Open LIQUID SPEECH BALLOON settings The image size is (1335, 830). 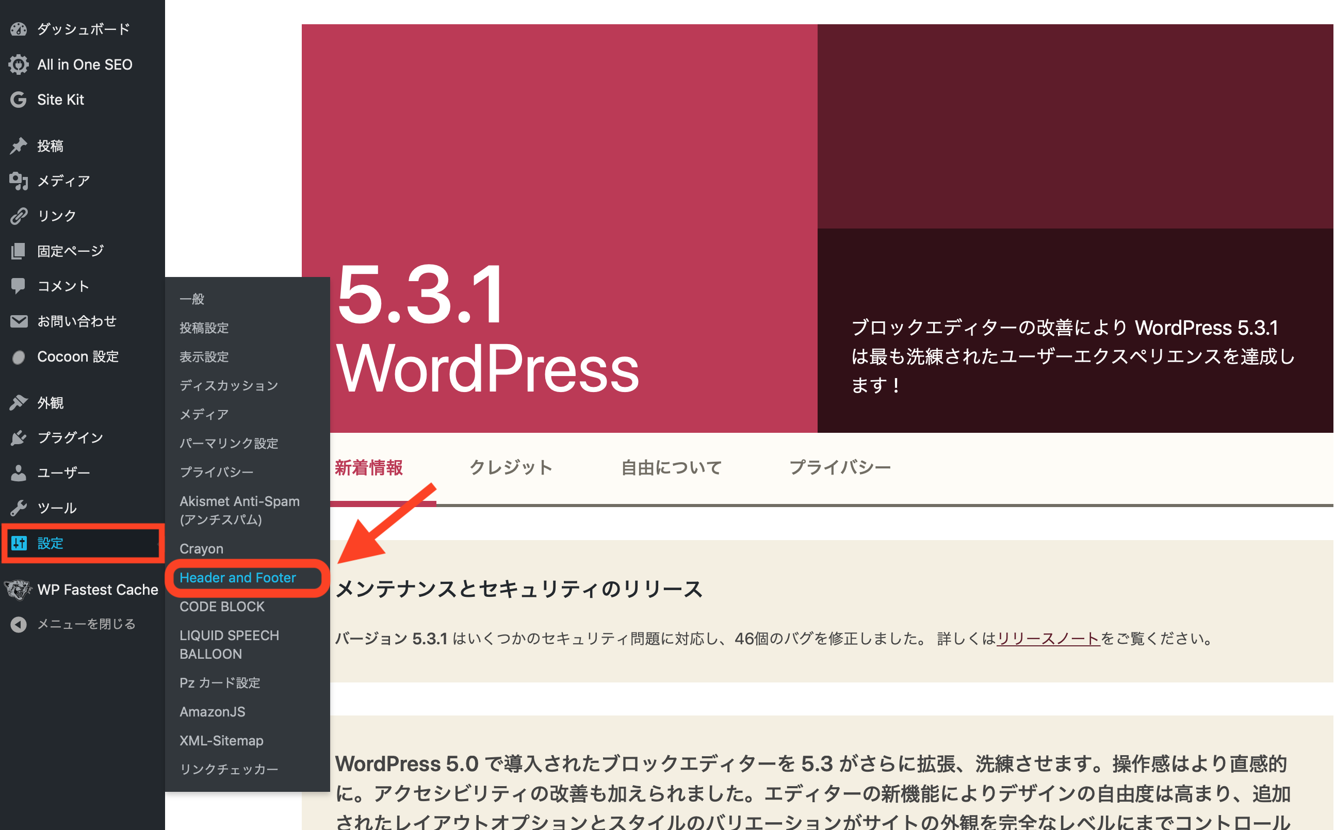coord(230,645)
